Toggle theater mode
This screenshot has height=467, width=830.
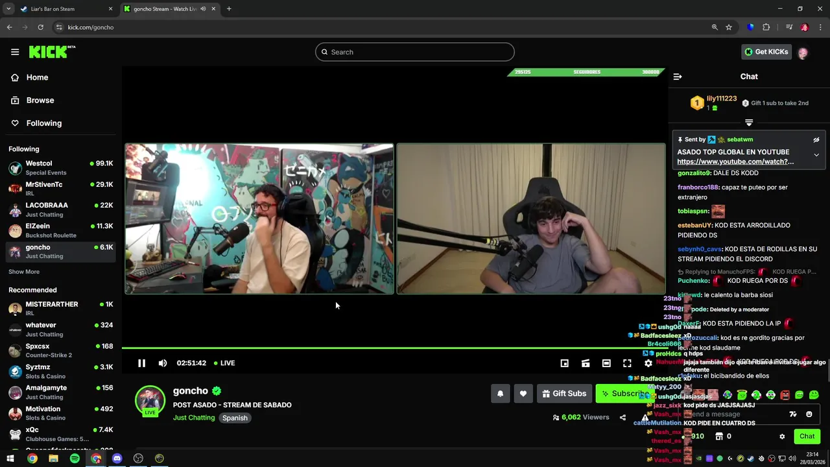coord(606,363)
